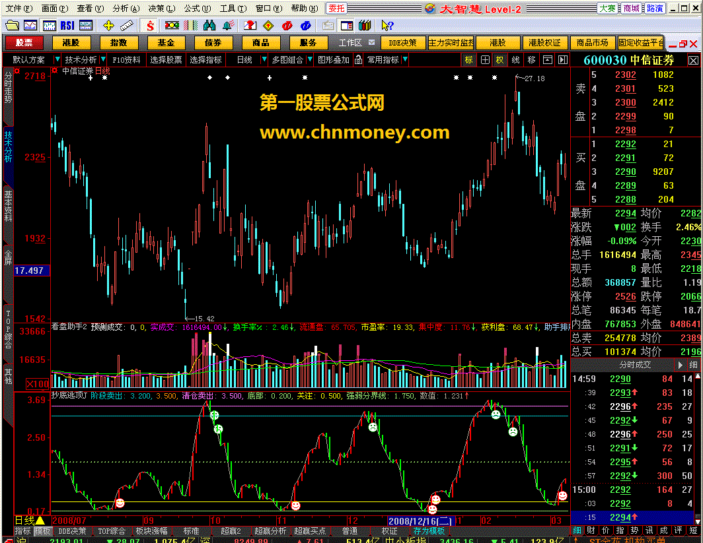This screenshot has height=543, width=703.
Task: Select the ruler measuring tool icon
Action: coord(127,26)
